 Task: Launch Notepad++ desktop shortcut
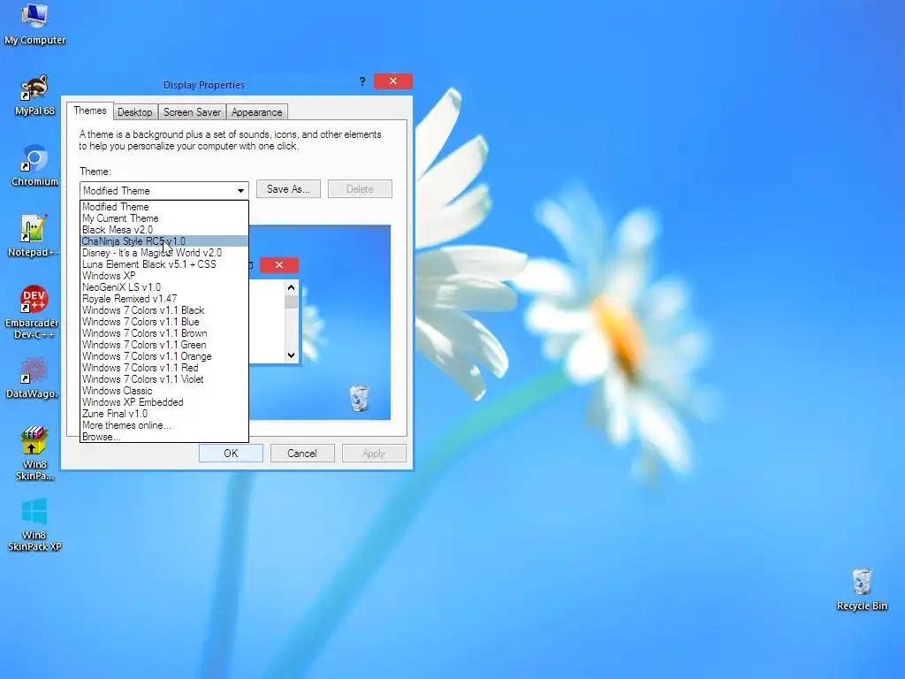point(33,237)
